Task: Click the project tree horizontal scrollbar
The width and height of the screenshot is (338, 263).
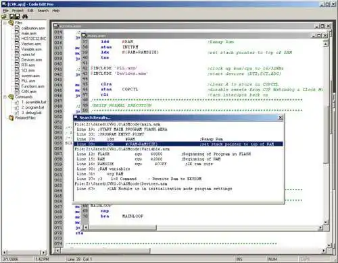Action: [x=24, y=252]
